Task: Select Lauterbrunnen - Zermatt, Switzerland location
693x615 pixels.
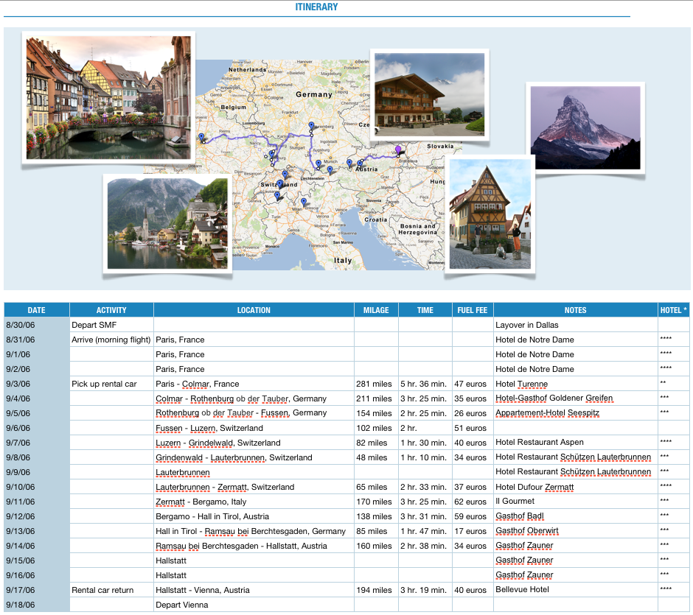Action: 254,487
